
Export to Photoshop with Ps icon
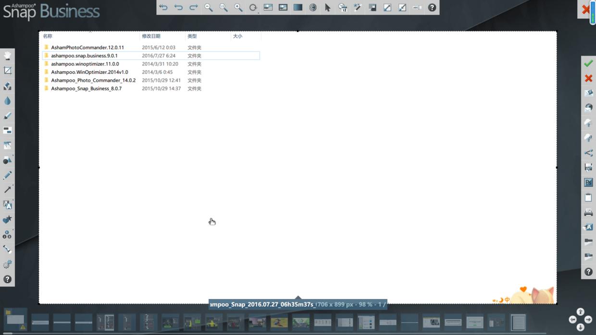coord(588,182)
